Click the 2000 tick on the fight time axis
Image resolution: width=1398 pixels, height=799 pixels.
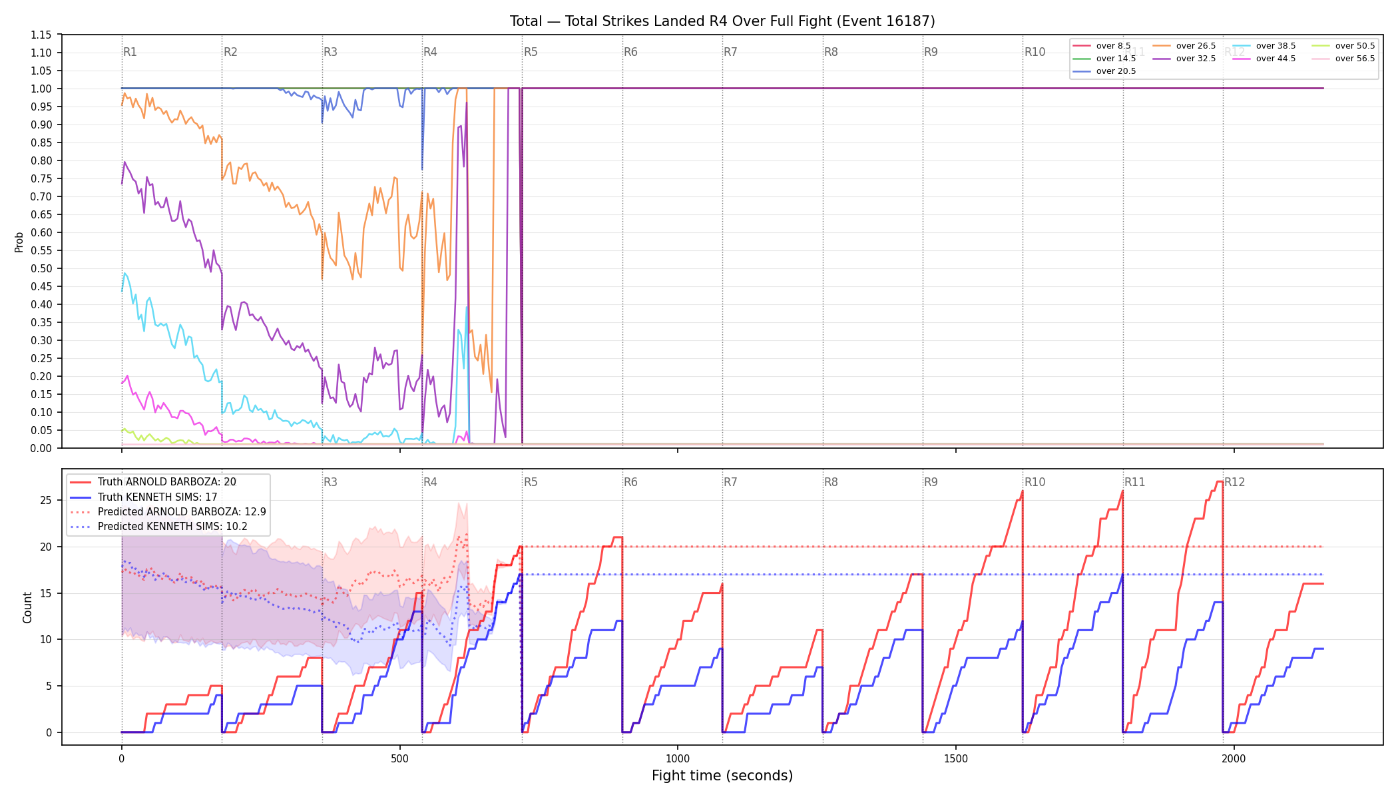[1234, 758]
